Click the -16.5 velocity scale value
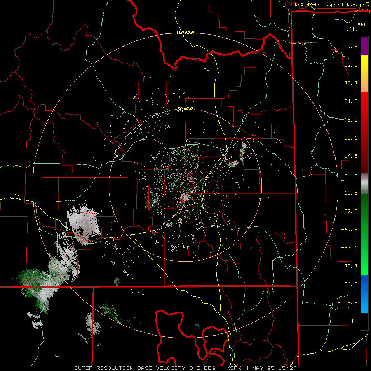This screenshot has height=371, width=371. tap(349, 193)
